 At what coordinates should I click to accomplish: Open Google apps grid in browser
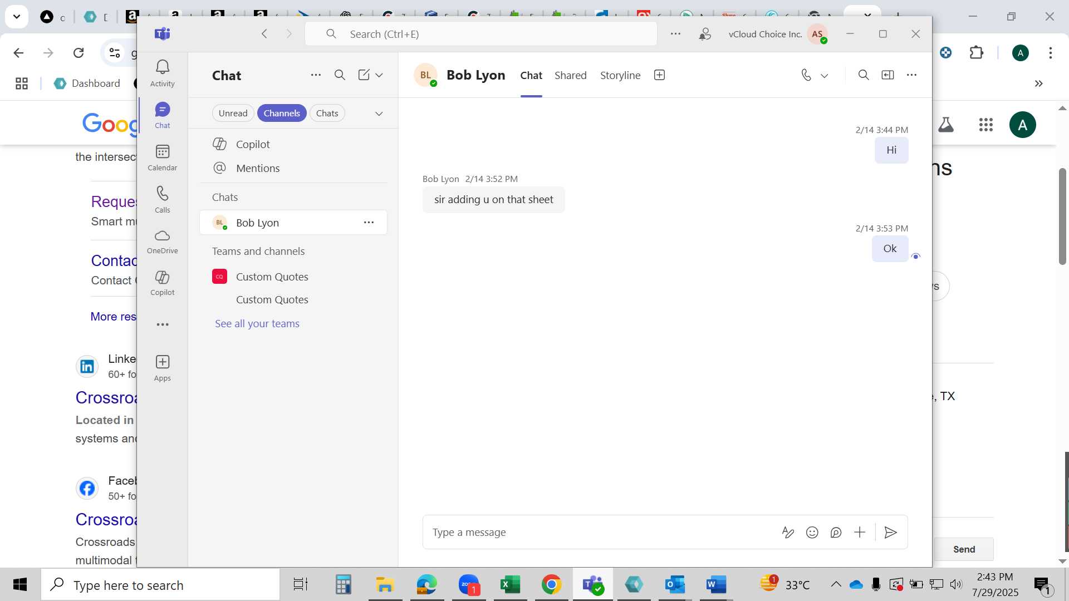click(x=985, y=125)
